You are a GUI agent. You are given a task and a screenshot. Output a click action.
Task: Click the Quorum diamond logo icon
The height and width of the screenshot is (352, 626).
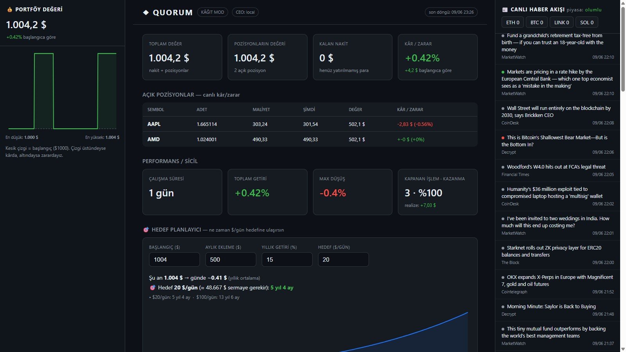pyautogui.click(x=146, y=13)
